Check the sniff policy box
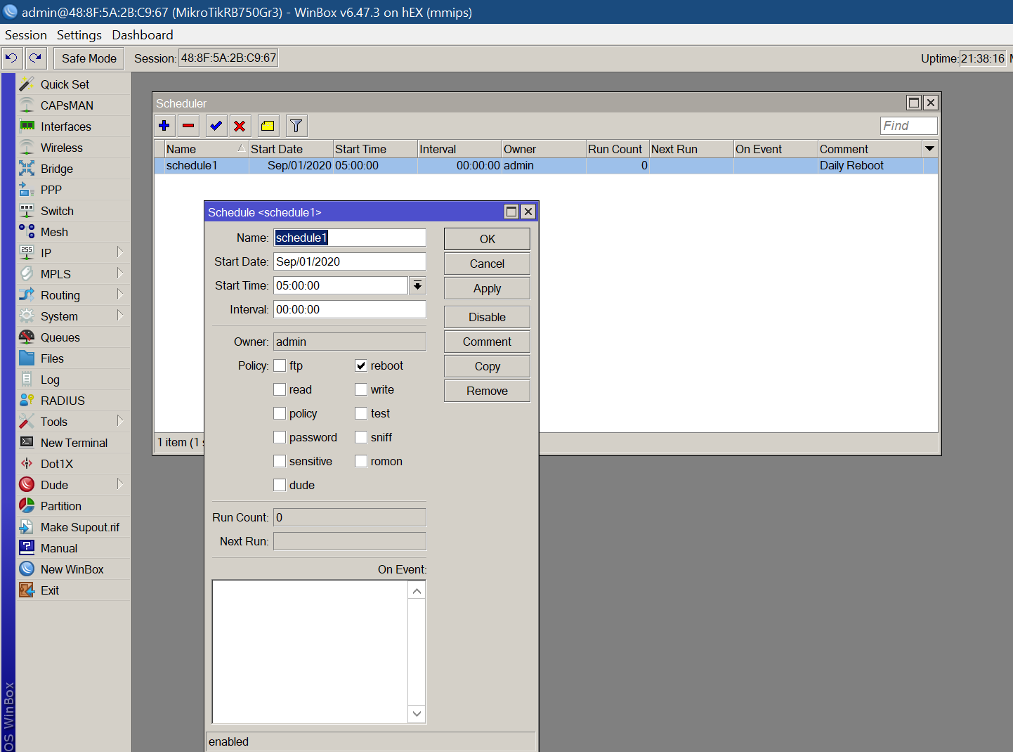Viewport: 1013px width, 752px height. click(361, 437)
